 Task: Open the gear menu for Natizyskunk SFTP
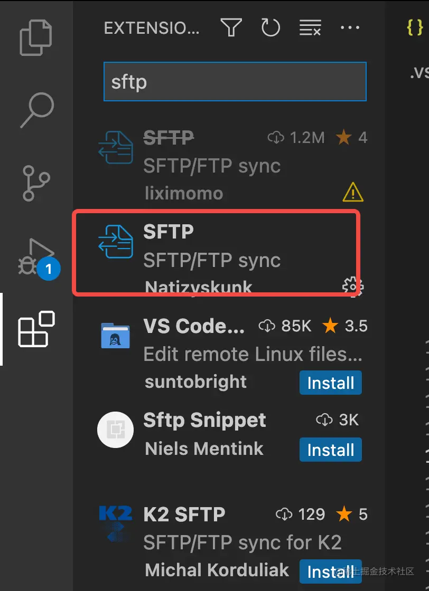click(352, 287)
